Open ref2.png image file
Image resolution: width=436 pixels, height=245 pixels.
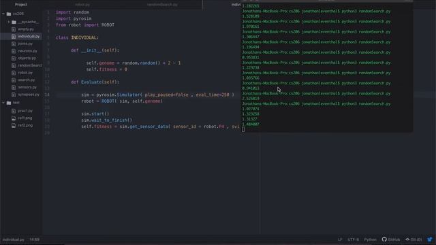[x=25, y=125]
